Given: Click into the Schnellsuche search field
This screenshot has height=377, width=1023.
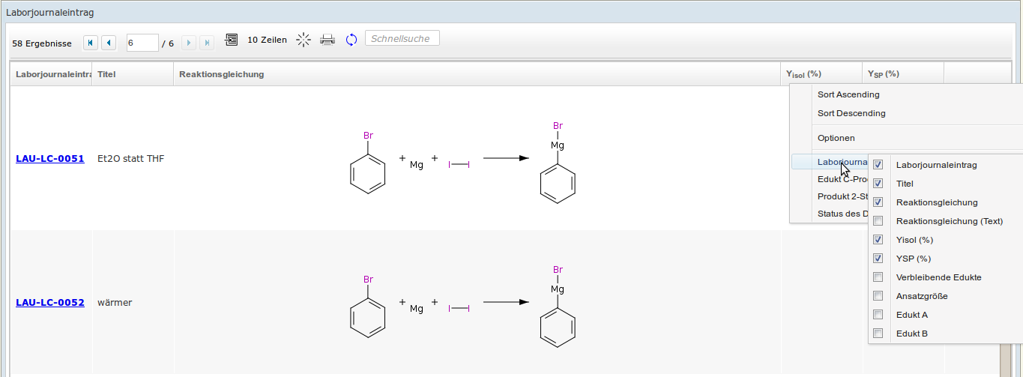Looking at the screenshot, I should pos(402,38).
